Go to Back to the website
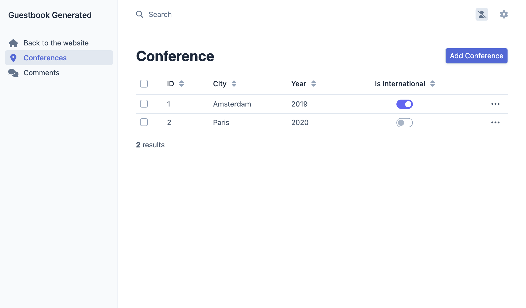The width and height of the screenshot is (526, 308). click(x=56, y=43)
